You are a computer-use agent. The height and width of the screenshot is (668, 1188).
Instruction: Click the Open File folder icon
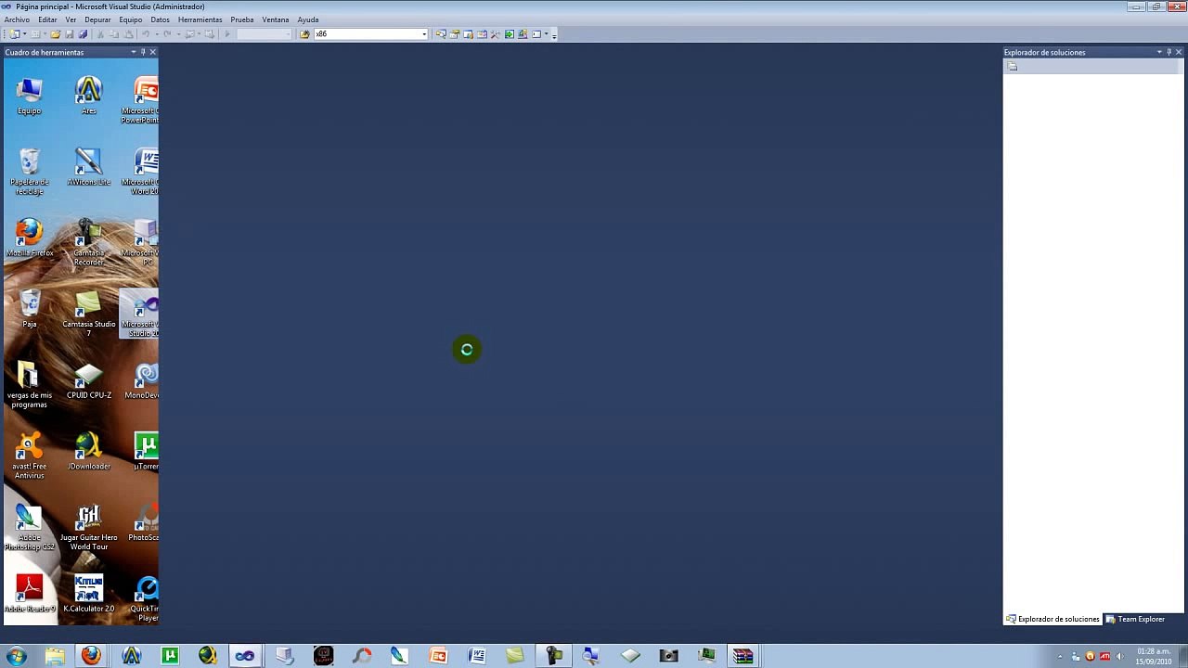click(56, 33)
